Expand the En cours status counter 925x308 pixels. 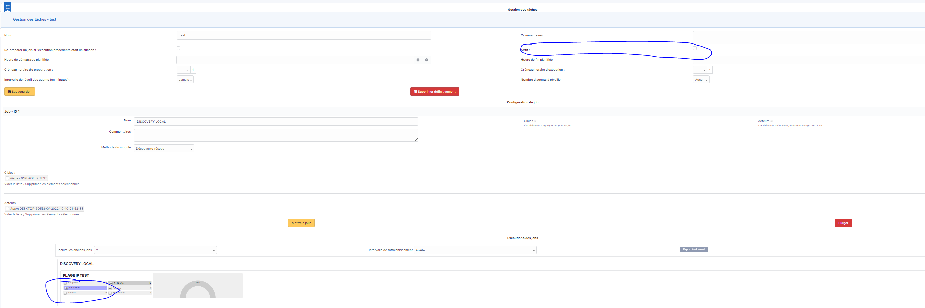click(x=66, y=287)
